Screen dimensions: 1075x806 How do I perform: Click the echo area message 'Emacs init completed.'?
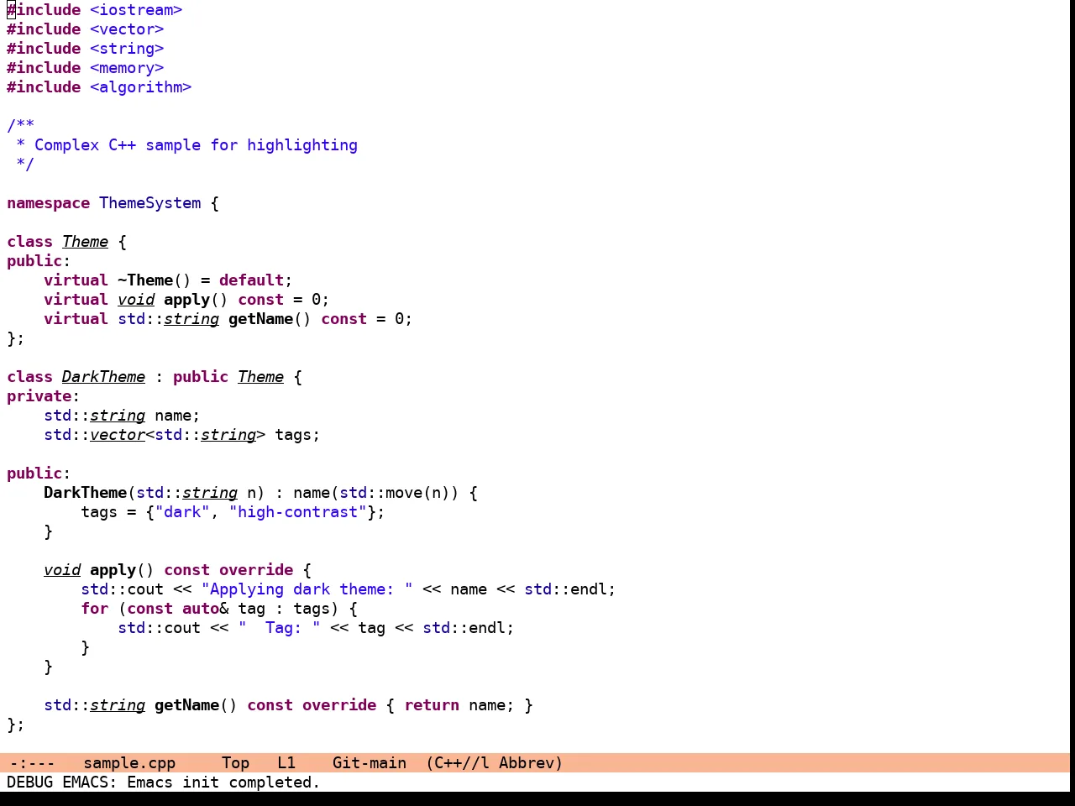pos(223,782)
